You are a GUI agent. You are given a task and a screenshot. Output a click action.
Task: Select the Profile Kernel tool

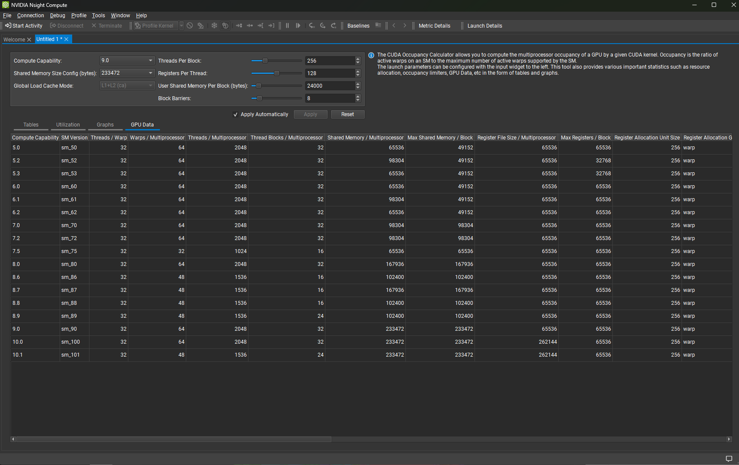tap(156, 25)
